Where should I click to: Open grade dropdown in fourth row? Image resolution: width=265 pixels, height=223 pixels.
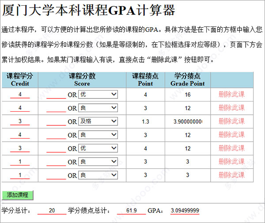coord(98,135)
